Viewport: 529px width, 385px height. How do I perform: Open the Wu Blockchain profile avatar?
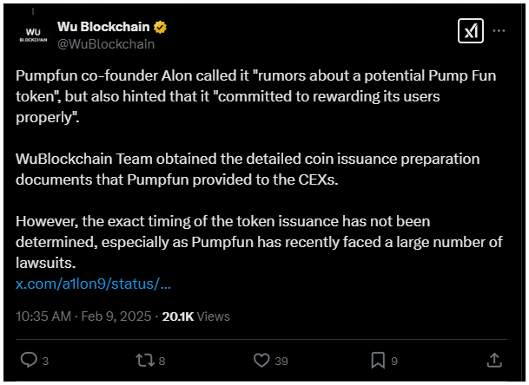pyautogui.click(x=33, y=35)
